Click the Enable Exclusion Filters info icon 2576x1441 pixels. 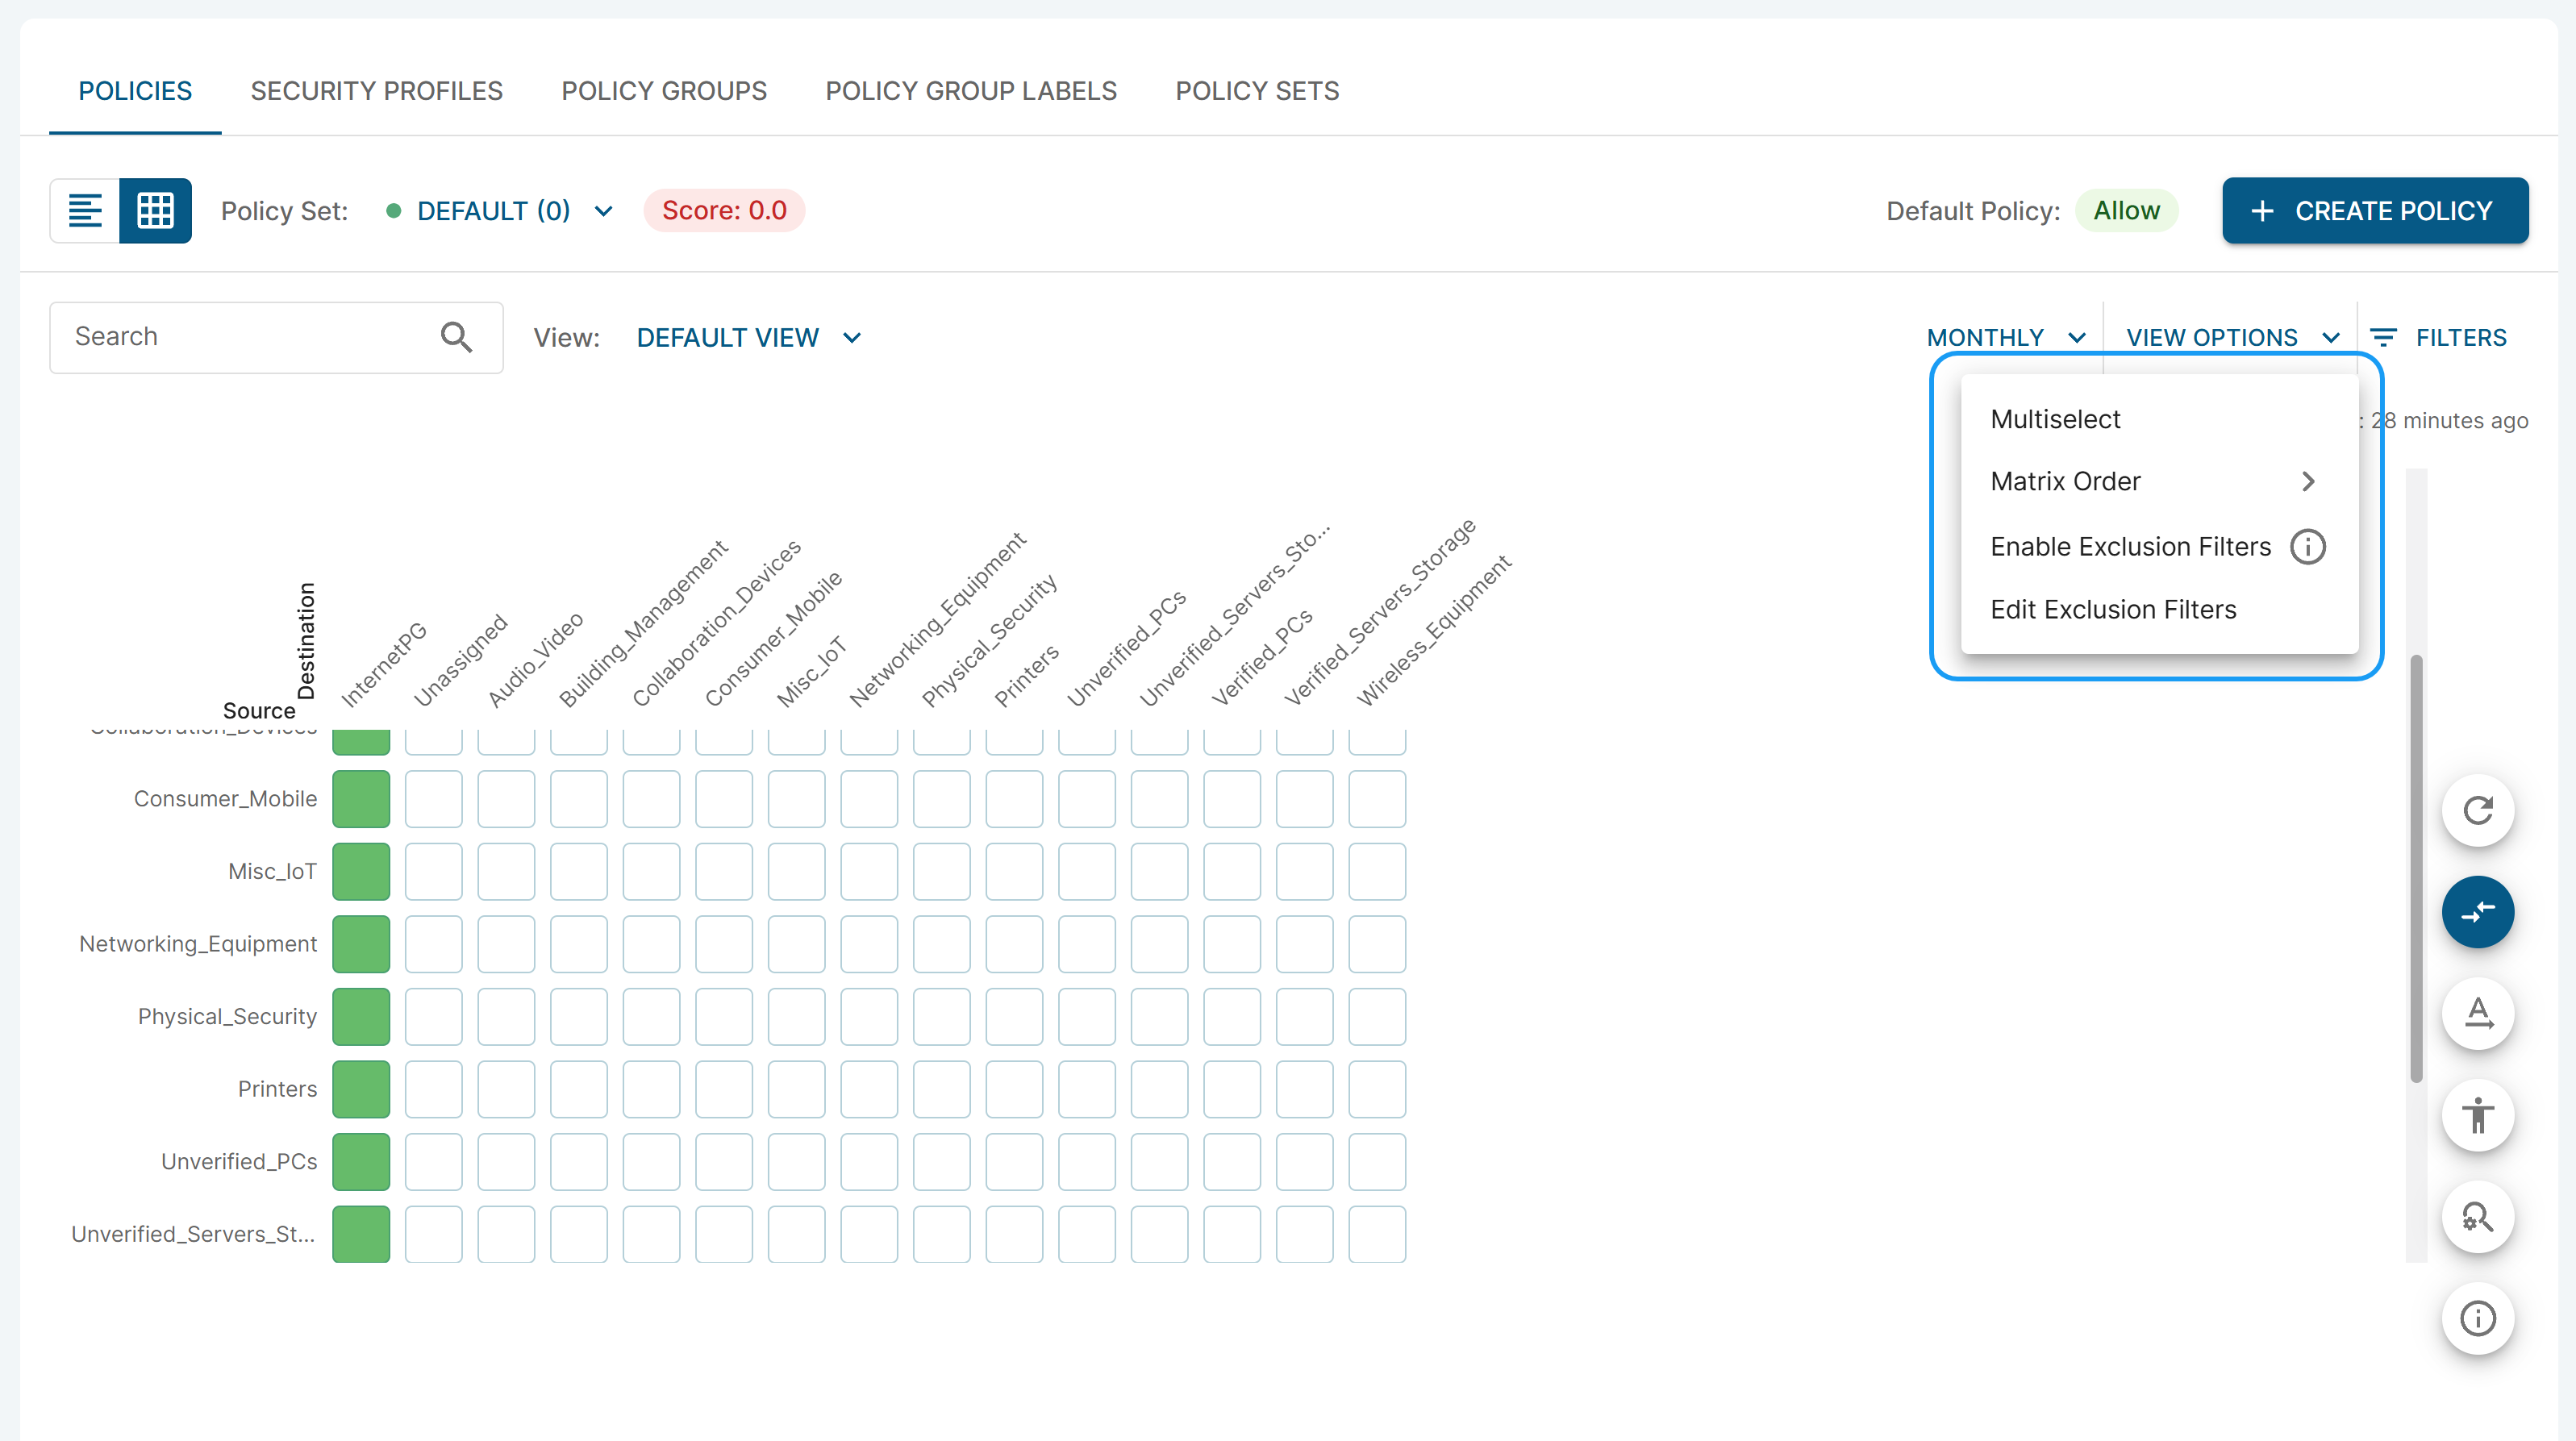coord(2307,547)
